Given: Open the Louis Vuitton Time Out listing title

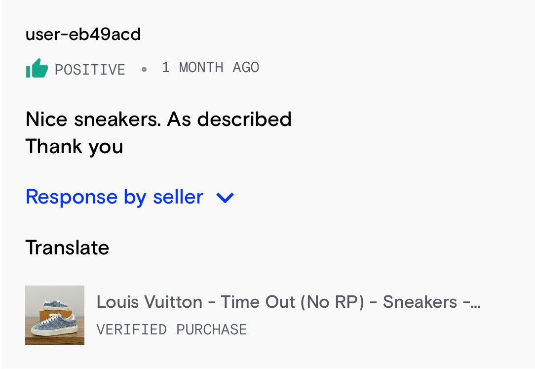Looking at the screenshot, I should click(288, 302).
